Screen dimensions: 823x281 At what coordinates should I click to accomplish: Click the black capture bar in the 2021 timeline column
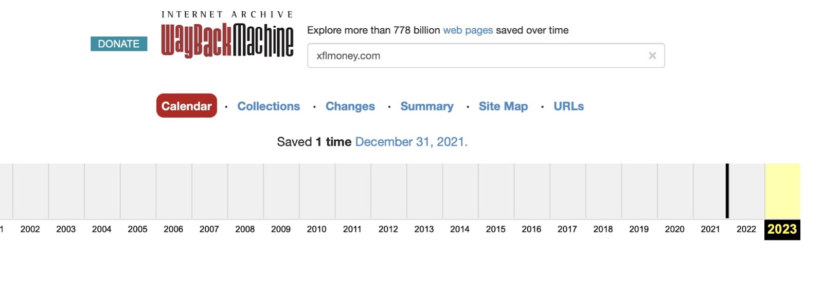pos(727,191)
